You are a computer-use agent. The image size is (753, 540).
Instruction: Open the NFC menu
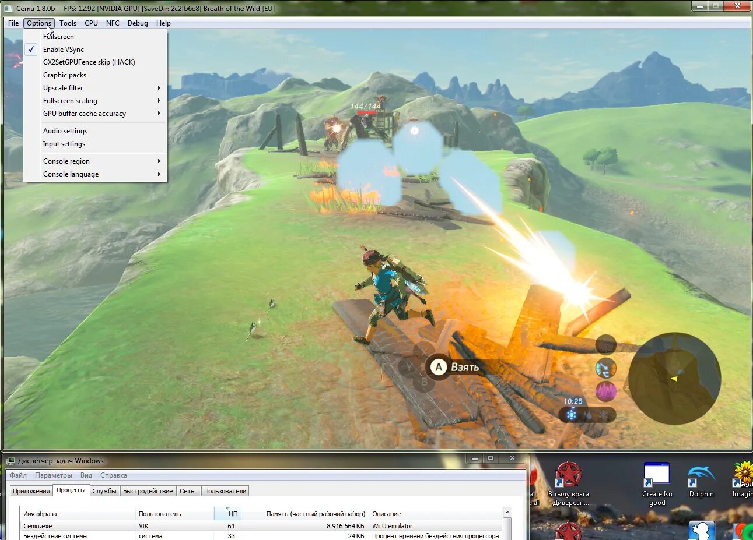click(x=113, y=23)
